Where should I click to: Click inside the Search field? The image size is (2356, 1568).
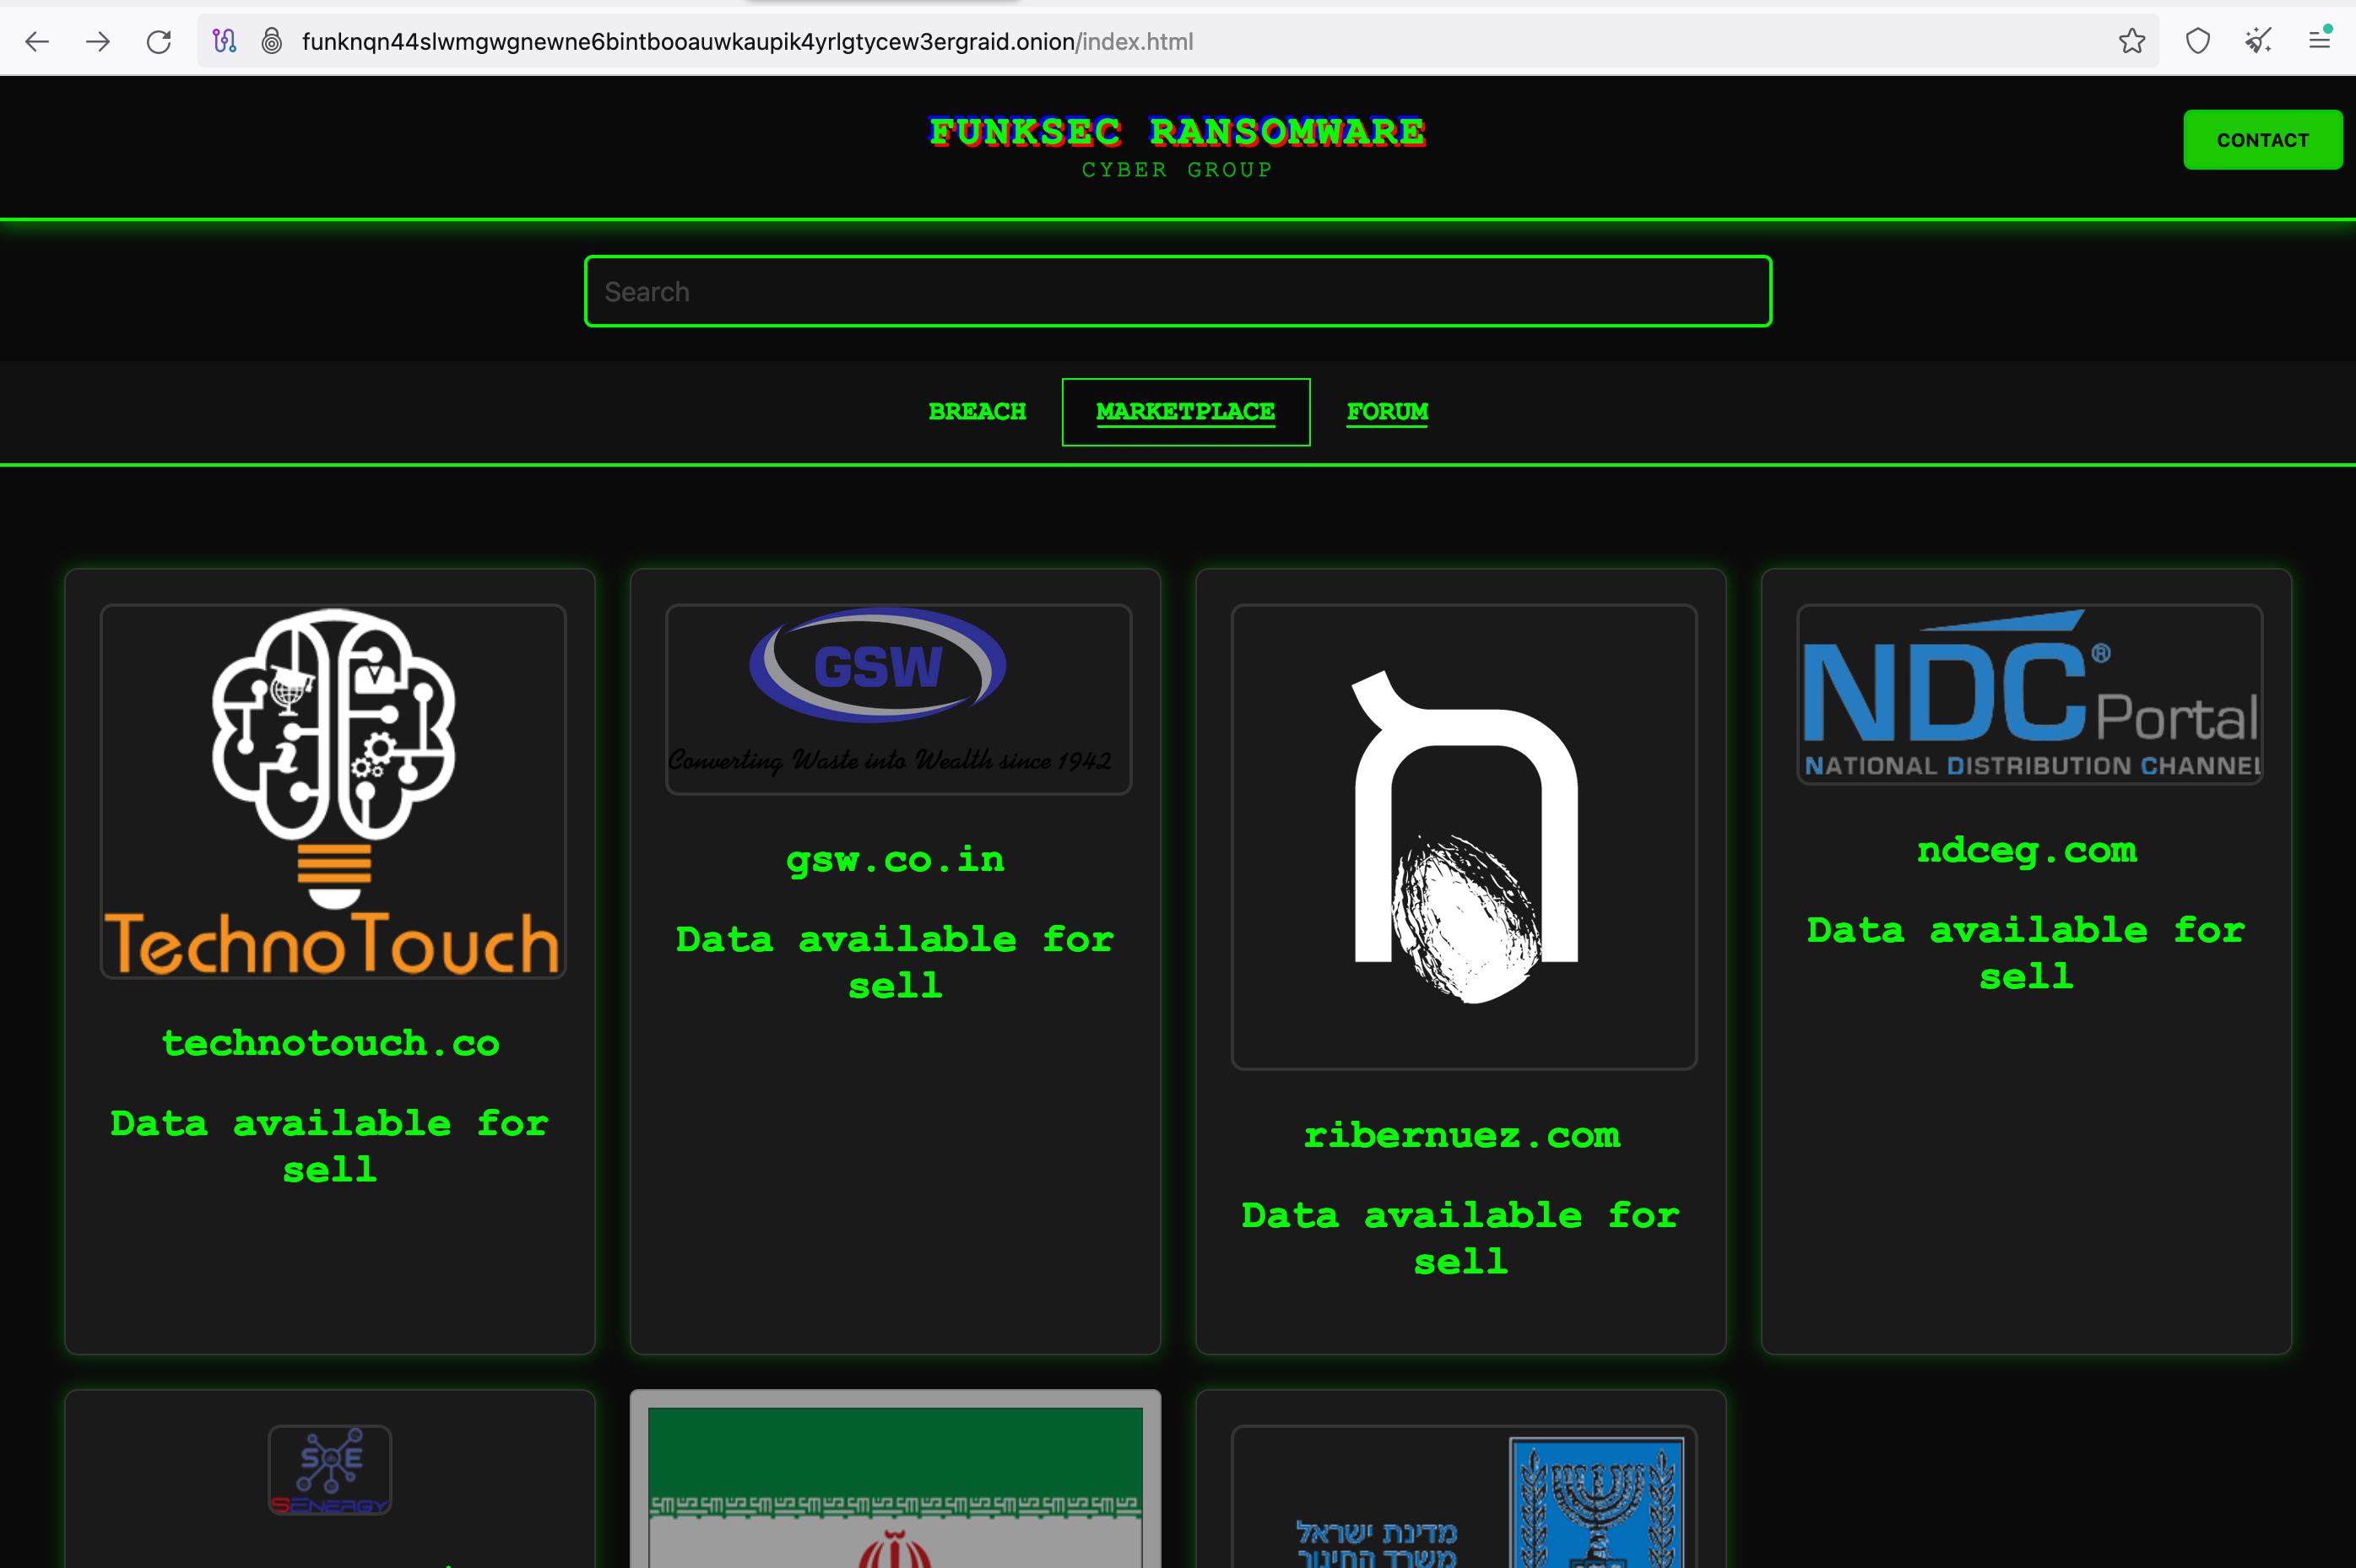point(1177,291)
